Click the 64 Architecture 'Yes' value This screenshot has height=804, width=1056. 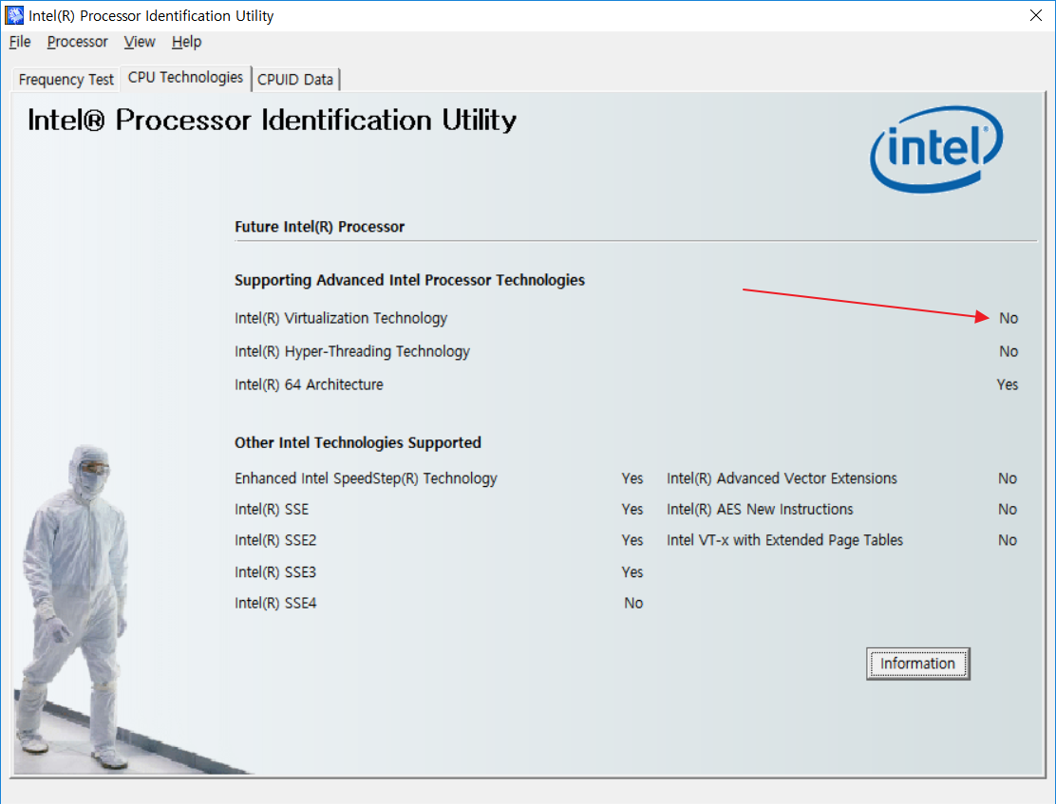pos(1008,384)
